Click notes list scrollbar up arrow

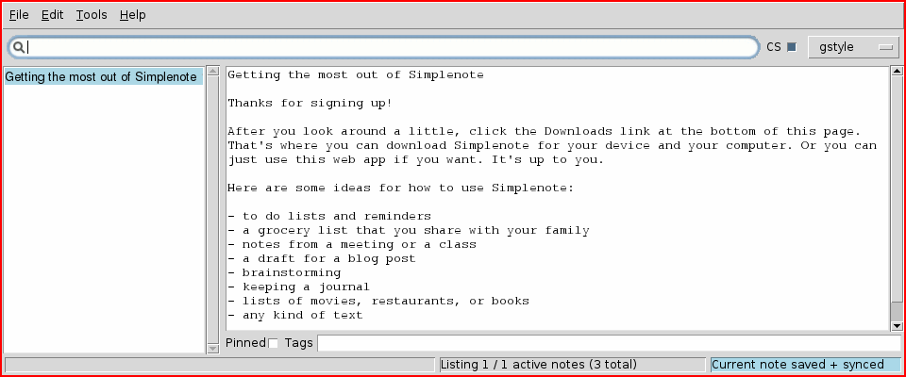coord(212,71)
